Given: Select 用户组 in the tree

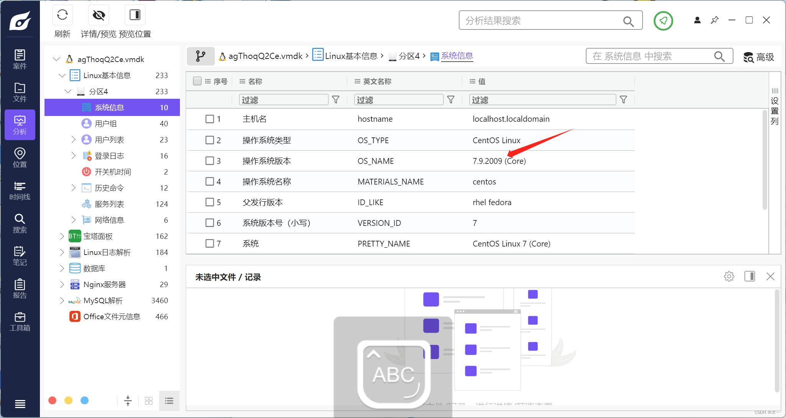Looking at the screenshot, I should pos(106,124).
